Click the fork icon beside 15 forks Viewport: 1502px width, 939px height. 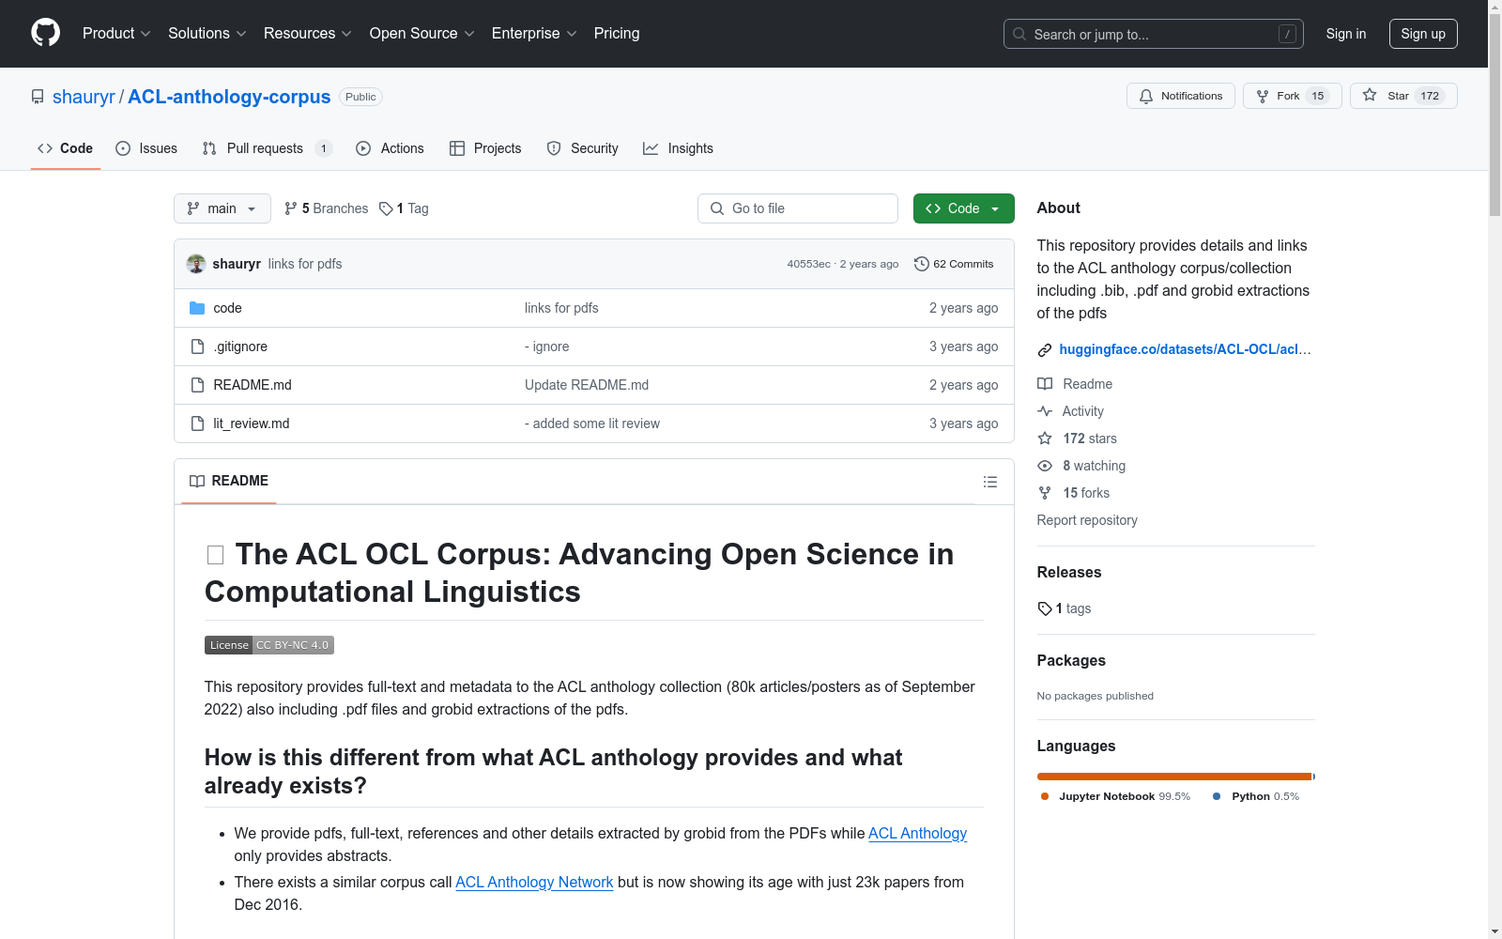click(x=1045, y=493)
